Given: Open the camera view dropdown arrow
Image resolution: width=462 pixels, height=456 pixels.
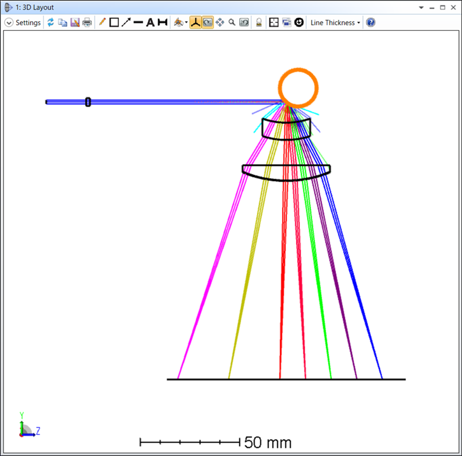Looking at the screenshot, I should click(186, 23).
